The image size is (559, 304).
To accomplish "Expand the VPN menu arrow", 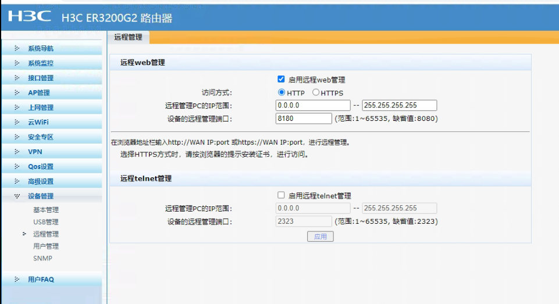I will [17, 152].
